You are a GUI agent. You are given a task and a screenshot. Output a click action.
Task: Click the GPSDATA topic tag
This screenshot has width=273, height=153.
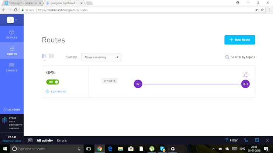(x=110, y=81)
